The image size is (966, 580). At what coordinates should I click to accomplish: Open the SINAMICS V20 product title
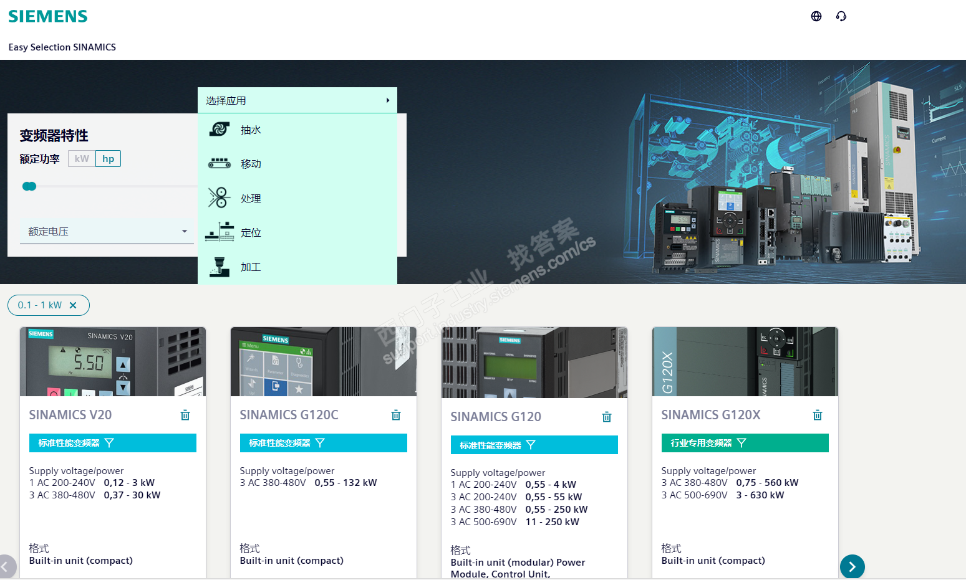tap(70, 415)
